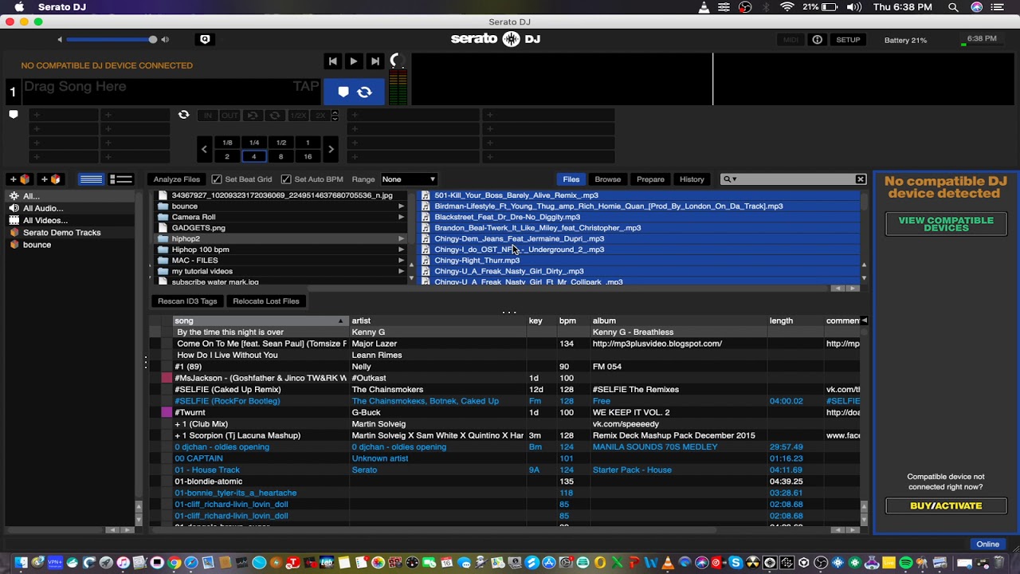Clear the search field with the X icon
Image resolution: width=1020 pixels, height=574 pixels.
click(861, 179)
